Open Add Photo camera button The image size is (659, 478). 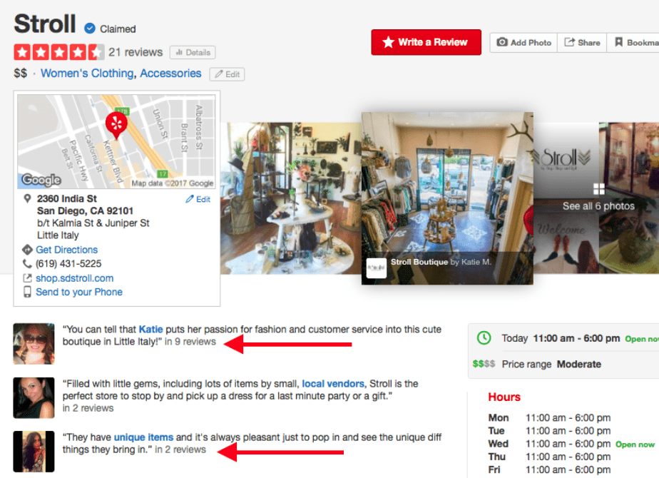click(x=523, y=43)
